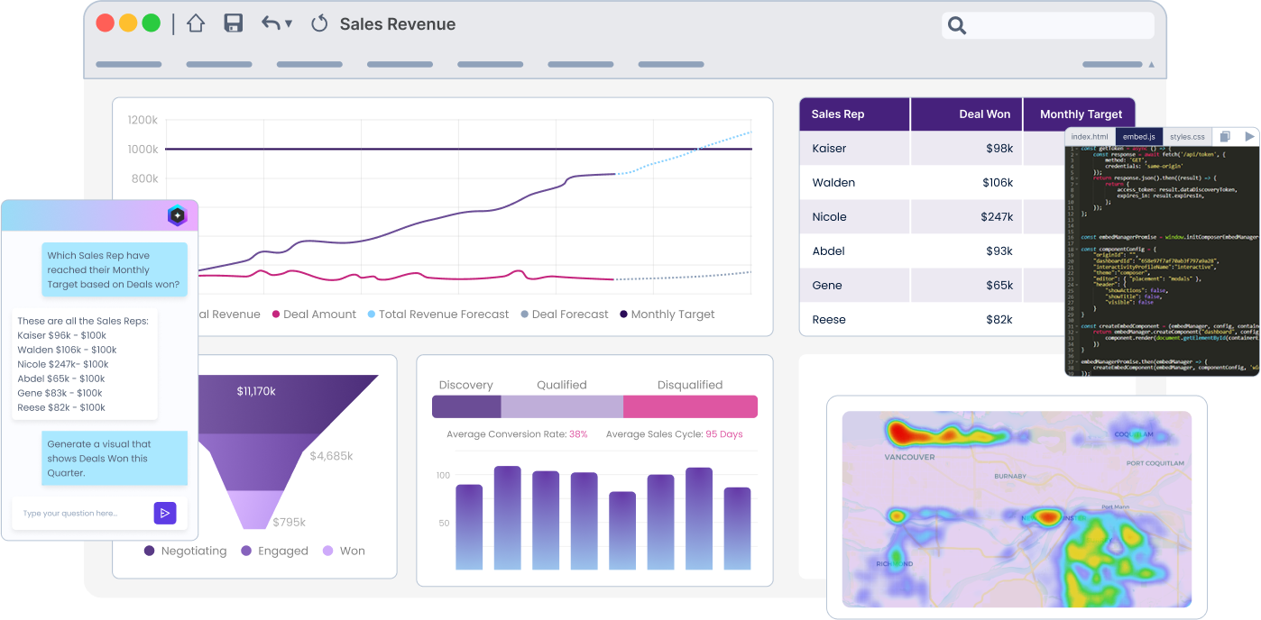Toggle the Deal Amount legend series
Image resolution: width=1261 pixels, height=620 pixels.
[x=314, y=315]
